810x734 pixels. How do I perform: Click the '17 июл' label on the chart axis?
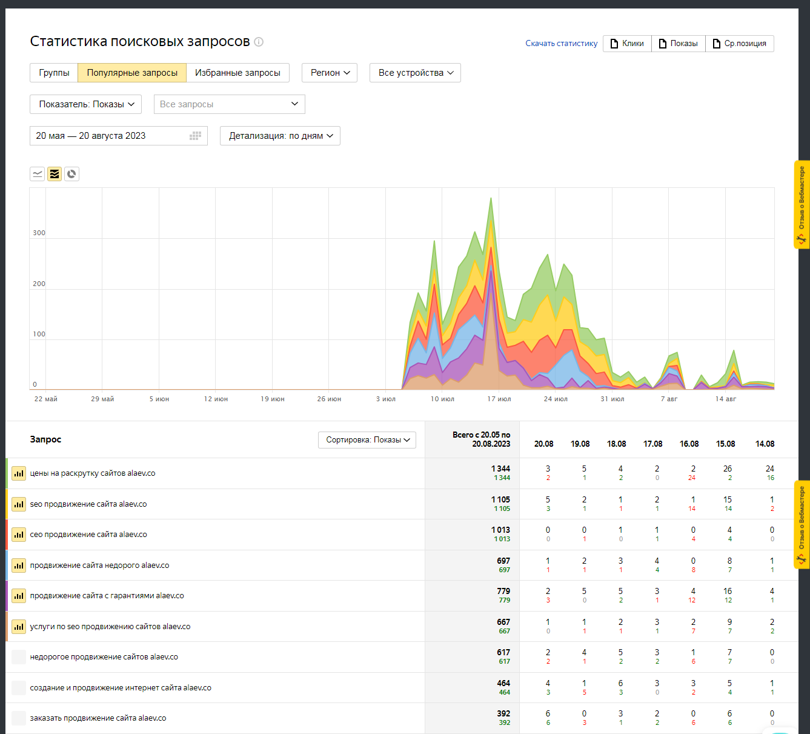(x=499, y=399)
